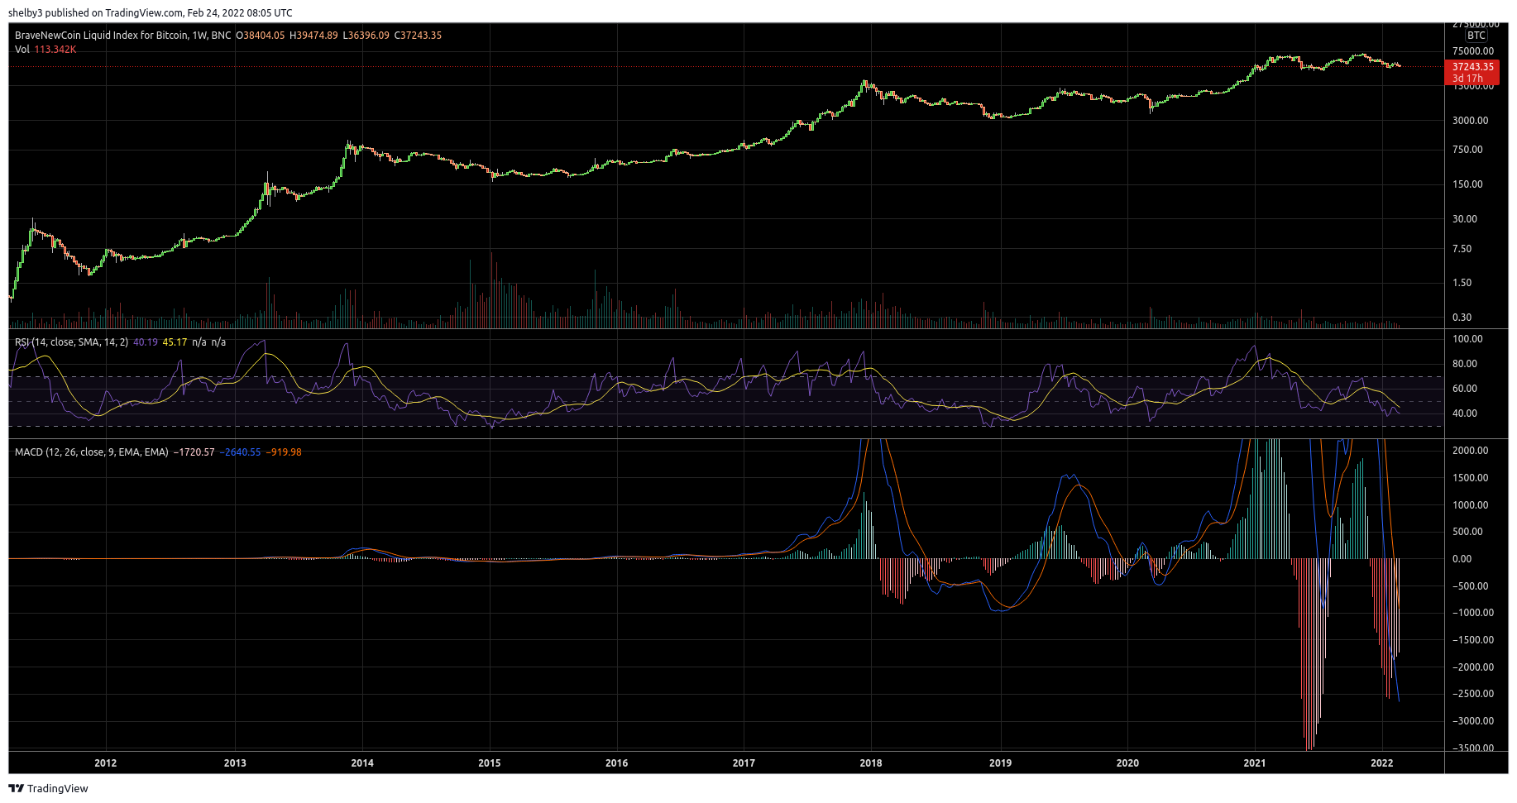Image resolution: width=1517 pixels, height=803 pixels.
Task: Click the 0.00 zero level on the MACD axis
Action: pyautogui.click(x=1462, y=559)
